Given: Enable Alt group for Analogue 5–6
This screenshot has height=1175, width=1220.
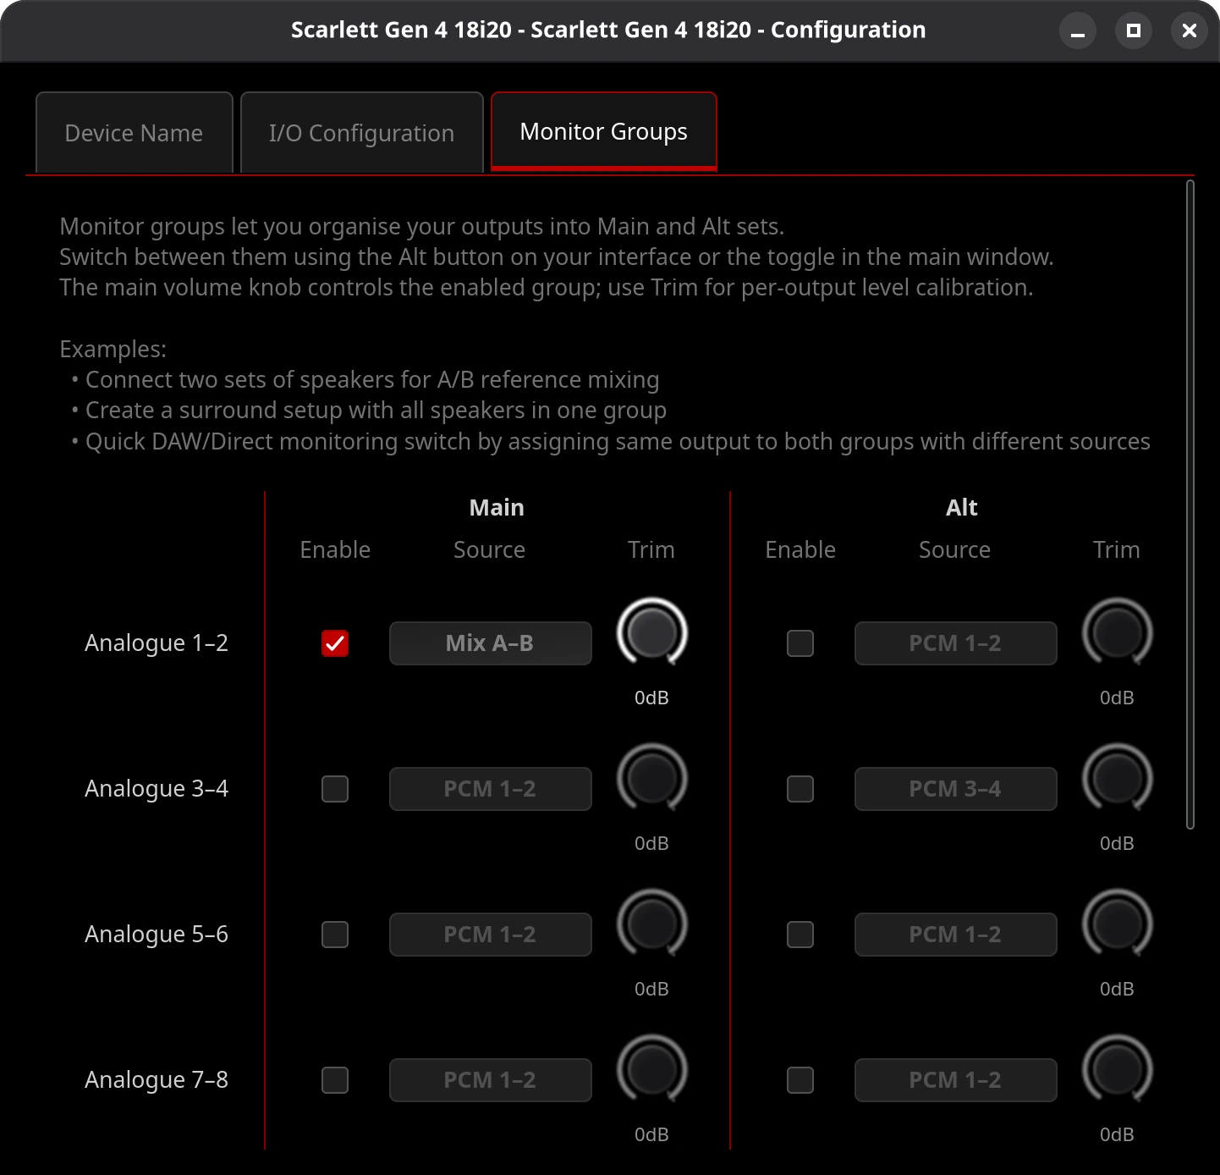Looking at the screenshot, I should coord(800,935).
